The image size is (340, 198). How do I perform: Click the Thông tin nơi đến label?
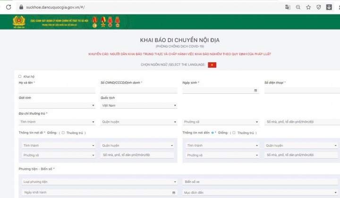[x=196, y=132]
